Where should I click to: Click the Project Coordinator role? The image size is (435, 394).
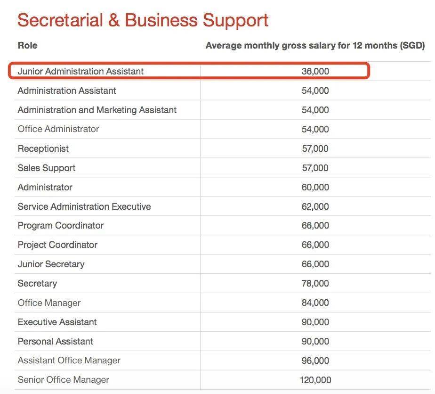[x=57, y=245]
